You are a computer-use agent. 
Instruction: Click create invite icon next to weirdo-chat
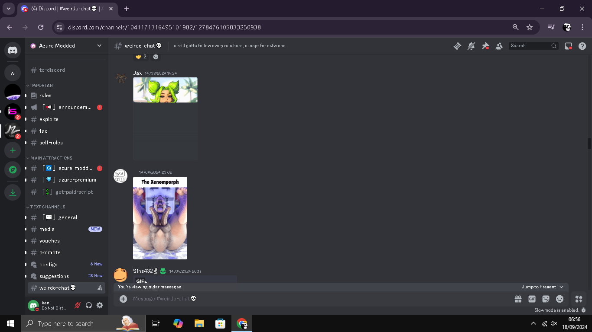click(100, 288)
